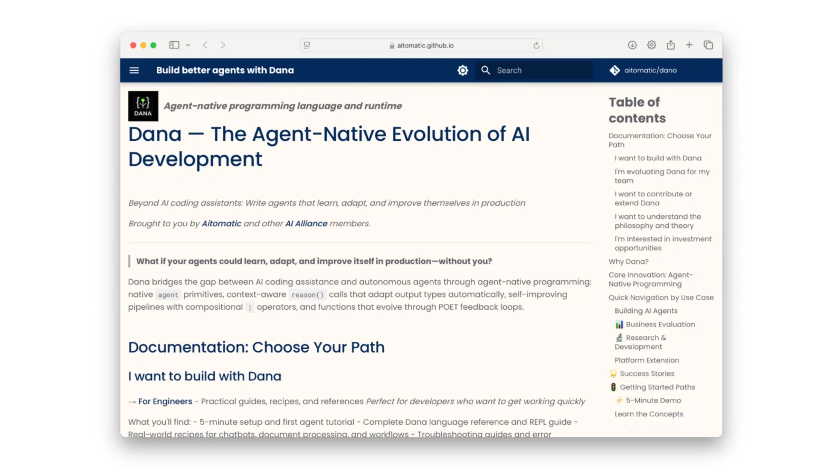
Task: Show the tab overview icon
Action: (708, 45)
